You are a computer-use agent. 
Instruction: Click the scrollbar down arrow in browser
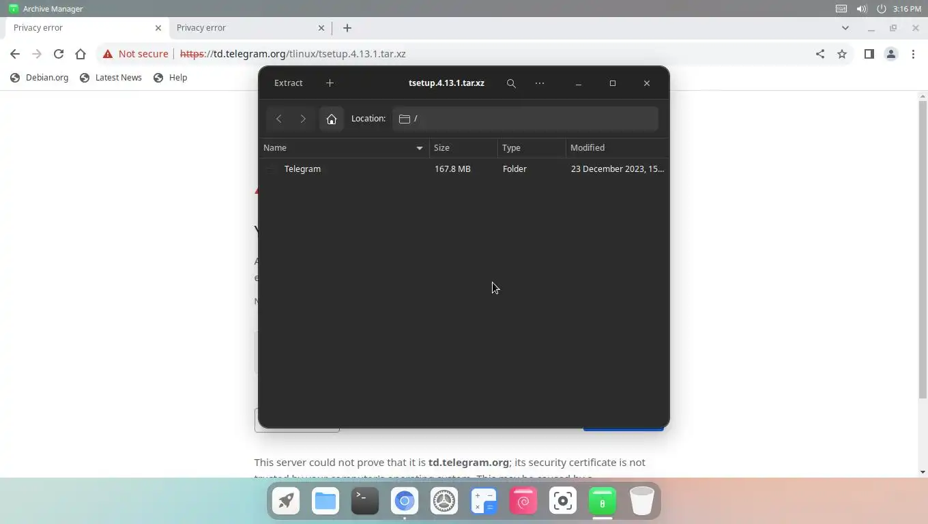[x=923, y=472]
